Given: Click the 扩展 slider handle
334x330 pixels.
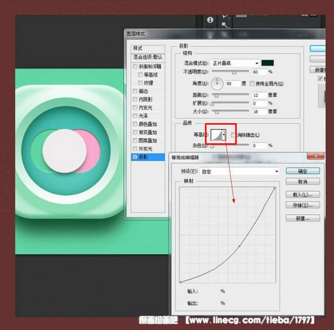Looking at the screenshot, I should pyautogui.click(x=212, y=104).
